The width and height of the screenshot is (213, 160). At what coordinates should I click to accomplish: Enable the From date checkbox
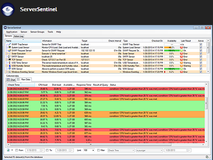16,150
